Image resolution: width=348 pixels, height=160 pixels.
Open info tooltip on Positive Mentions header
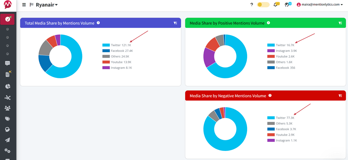(x=269, y=23)
